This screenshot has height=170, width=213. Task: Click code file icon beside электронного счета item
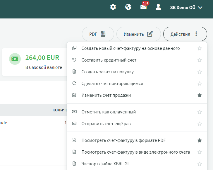pyautogui.click(x=74, y=152)
